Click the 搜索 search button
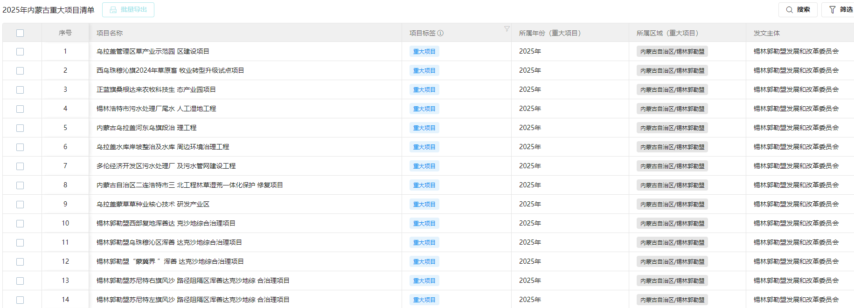854x308 pixels. tap(798, 10)
